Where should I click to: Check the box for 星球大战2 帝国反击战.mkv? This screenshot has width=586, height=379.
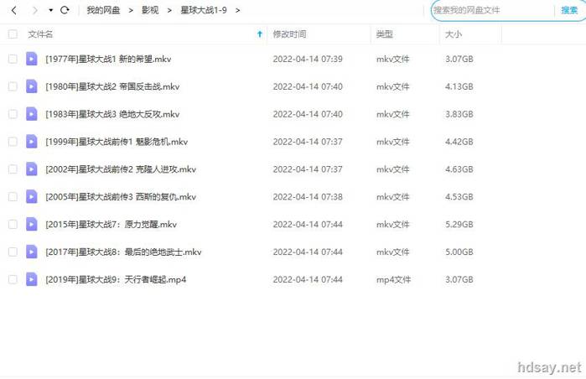click(13, 86)
